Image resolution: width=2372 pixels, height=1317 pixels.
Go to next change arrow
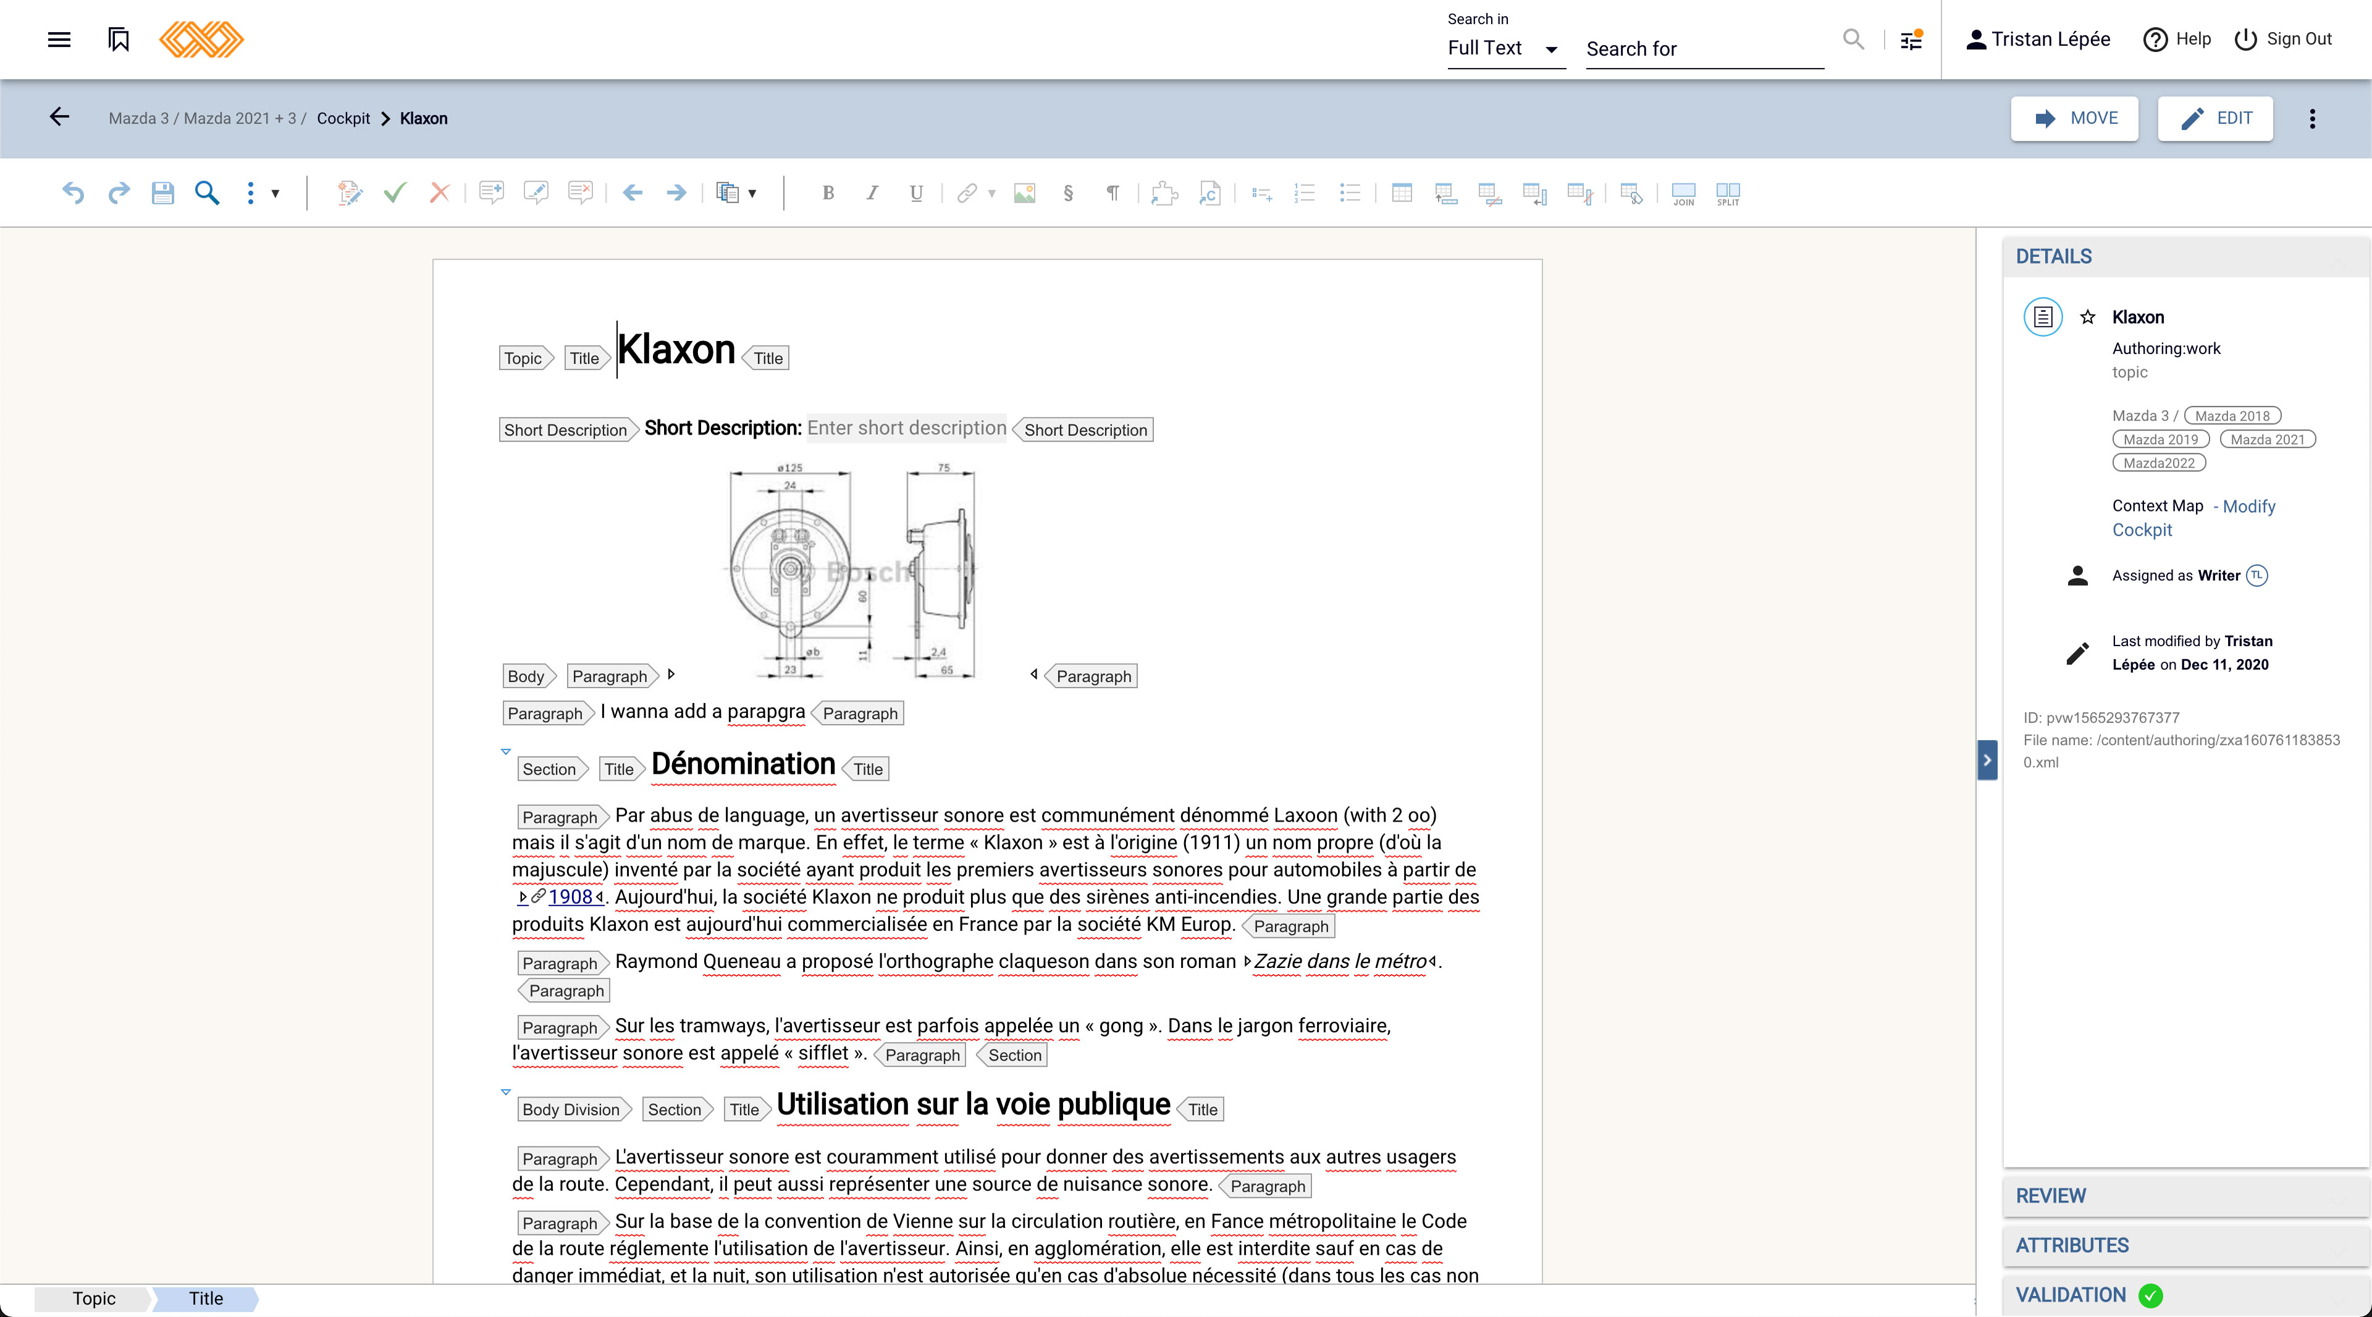click(x=677, y=193)
